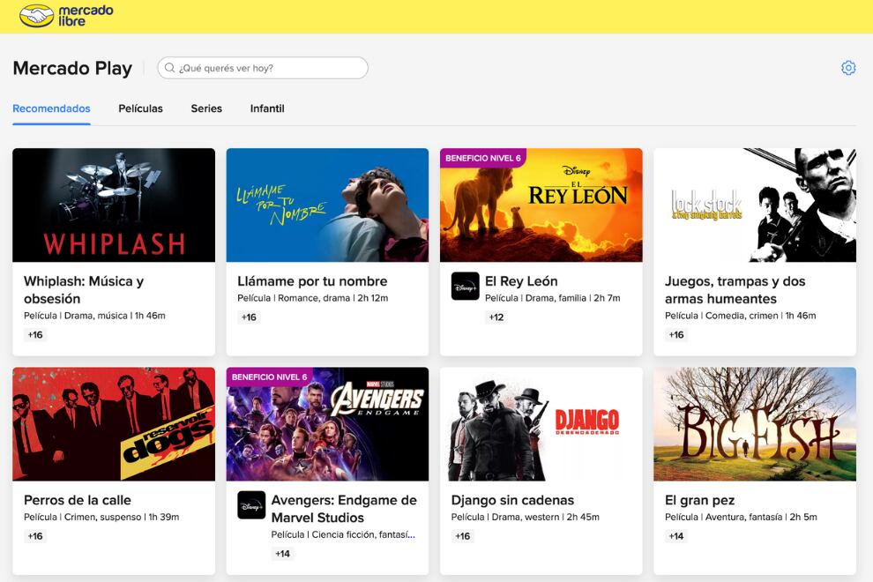This screenshot has width=873, height=582.
Task: Click the Disney+ icon on Avengers: Endgame
Action: [x=250, y=505]
